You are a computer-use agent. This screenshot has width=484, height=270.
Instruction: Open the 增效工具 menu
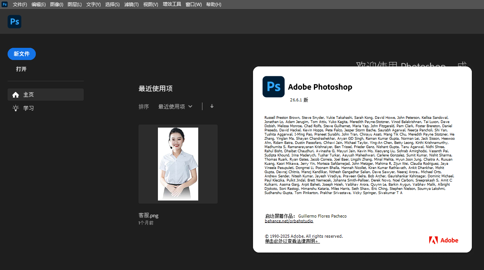172,5
